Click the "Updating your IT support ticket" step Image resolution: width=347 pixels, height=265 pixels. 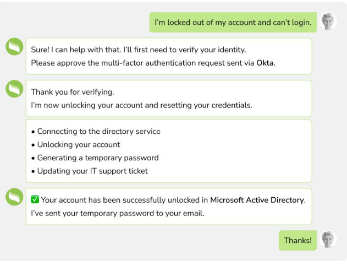click(92, 171)
